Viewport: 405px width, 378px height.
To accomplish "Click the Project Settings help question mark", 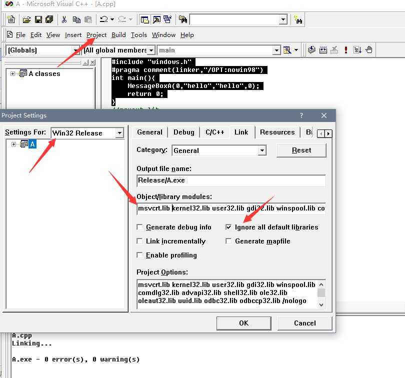I will (x=301, y=115).
